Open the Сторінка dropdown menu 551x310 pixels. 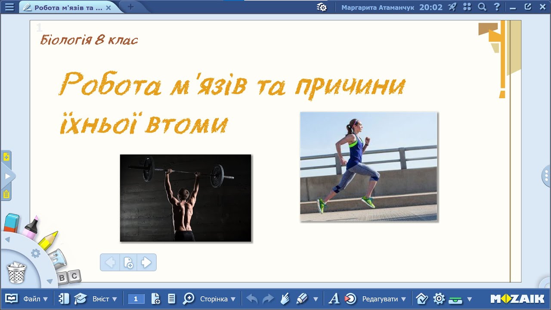point(218,299)
